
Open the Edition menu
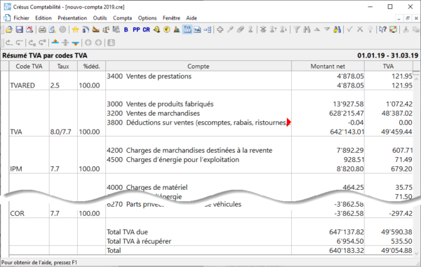[x=44, y=18]
